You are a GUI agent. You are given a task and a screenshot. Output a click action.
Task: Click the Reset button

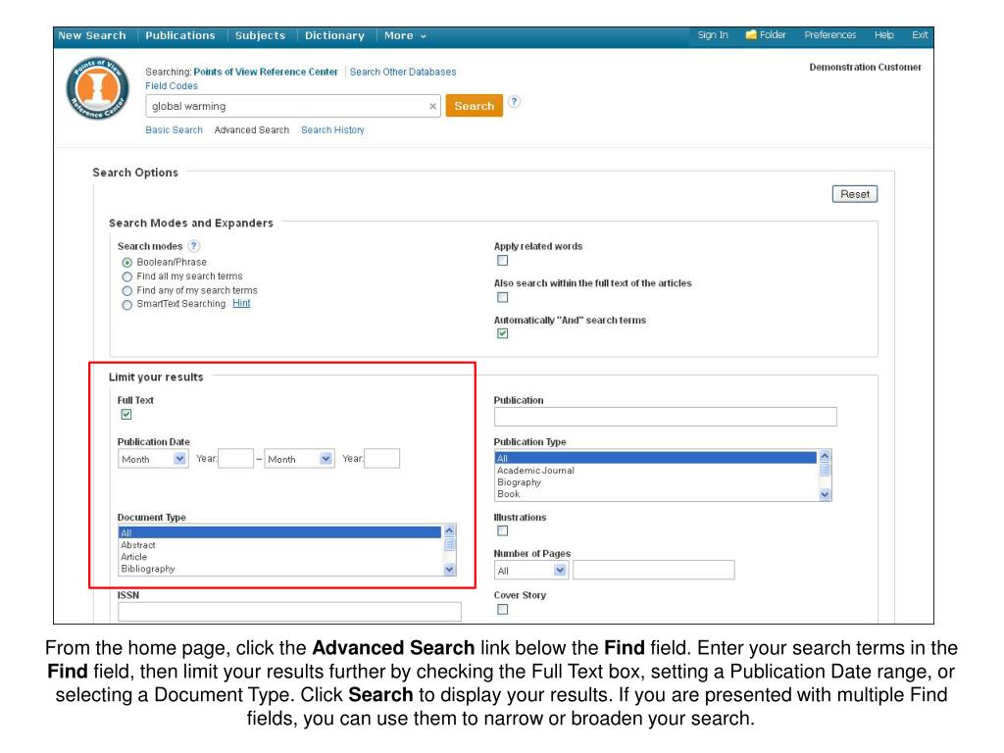point(855,194)
